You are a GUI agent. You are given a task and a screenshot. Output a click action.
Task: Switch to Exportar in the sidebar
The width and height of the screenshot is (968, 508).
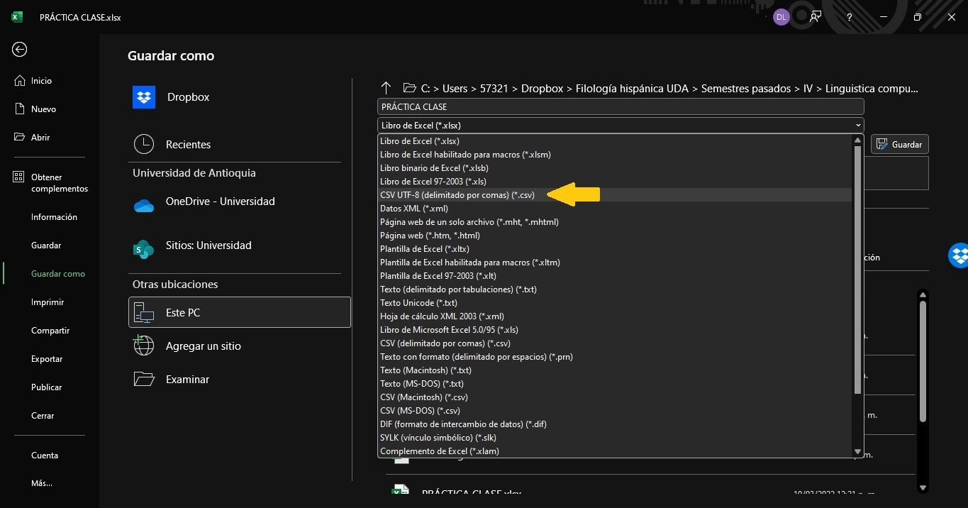pos(46,358)
